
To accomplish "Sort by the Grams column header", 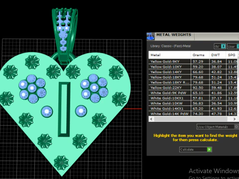I will [x=200, y=55].
